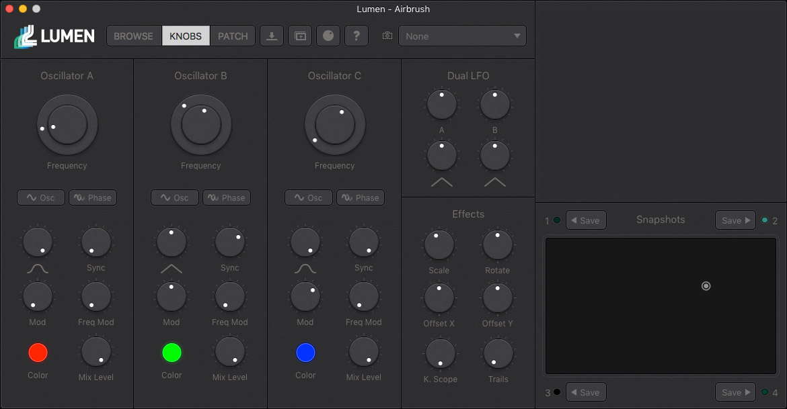Click the camera icon beside the None dropdown
Image resolution: width=787 pixels, height=409 pixels.
coord(387,36)
